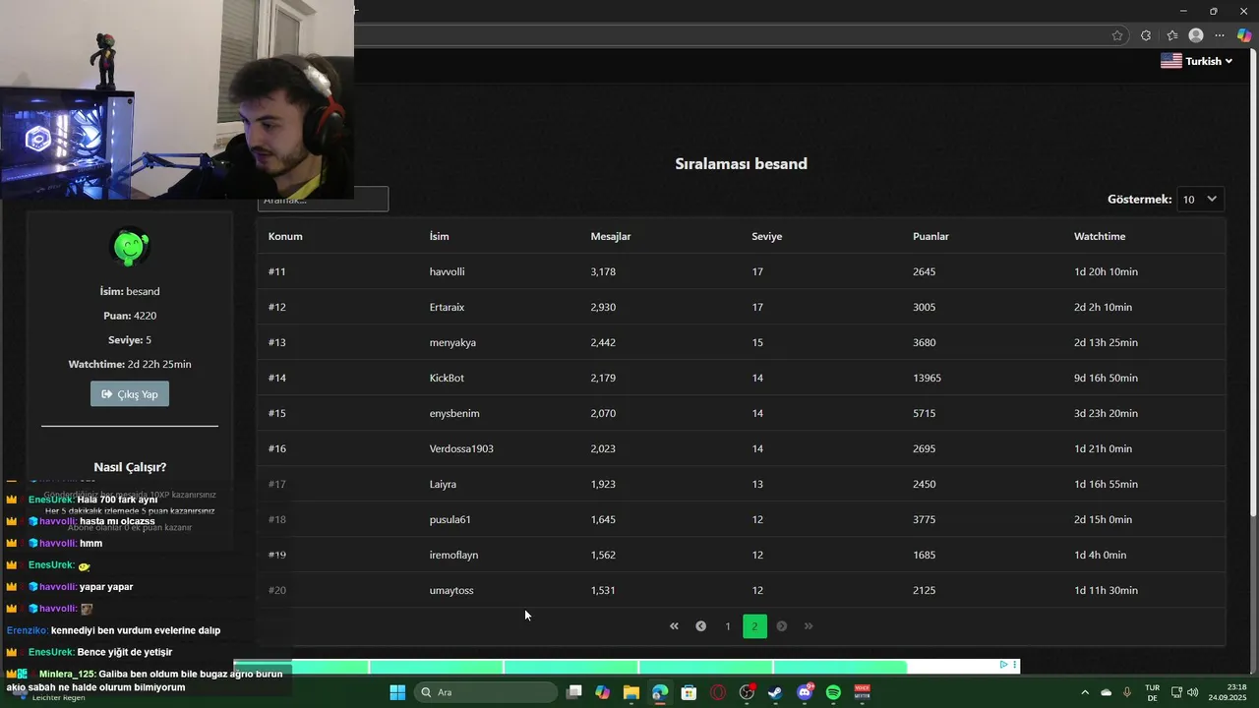The image size is (1259, 708).
Task: Click KickBot's 13965 points value
Action: point(927,378)
